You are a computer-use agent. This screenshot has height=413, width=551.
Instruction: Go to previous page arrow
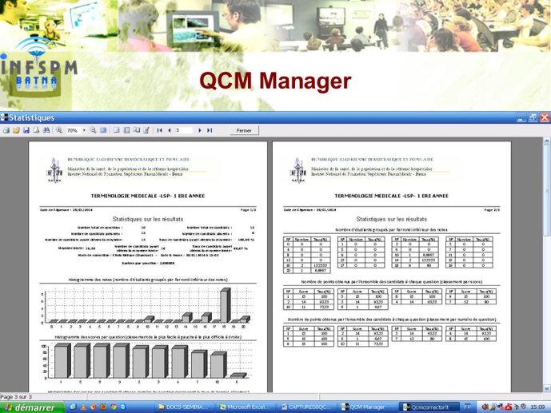pyautogui.click(x=170, y=130)
